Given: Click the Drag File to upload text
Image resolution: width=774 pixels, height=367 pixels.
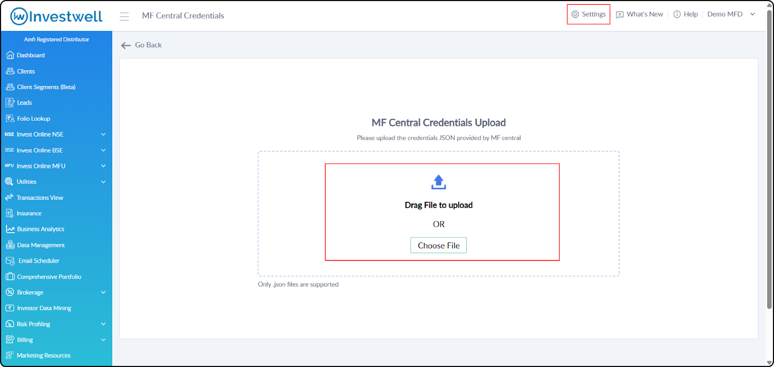Looking at the screenshot, I should [x=439, y=205].
